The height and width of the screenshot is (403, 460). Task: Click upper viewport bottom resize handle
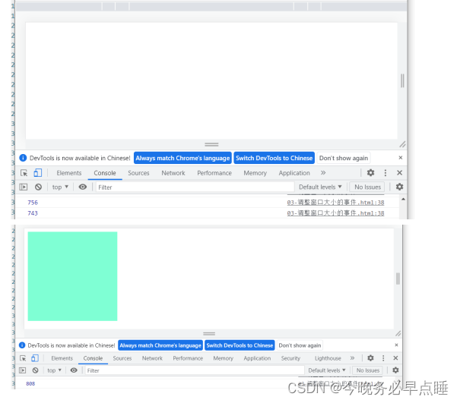pyautogui.click(x=211, y=144)
